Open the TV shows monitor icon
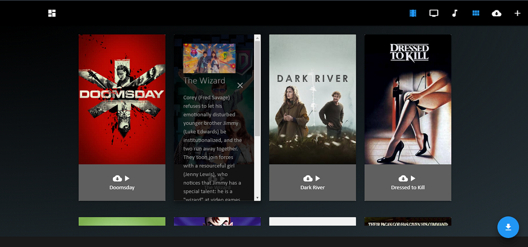Screen dimensions: 528x247 tap(434, 13)
